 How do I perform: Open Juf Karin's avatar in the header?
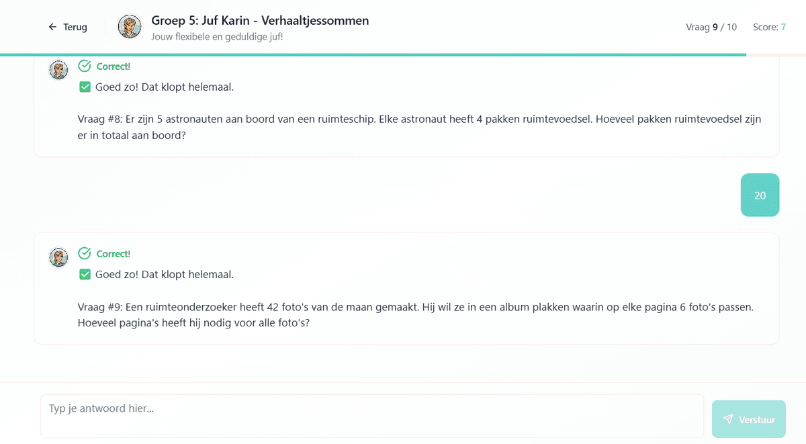tap(130, 27)
